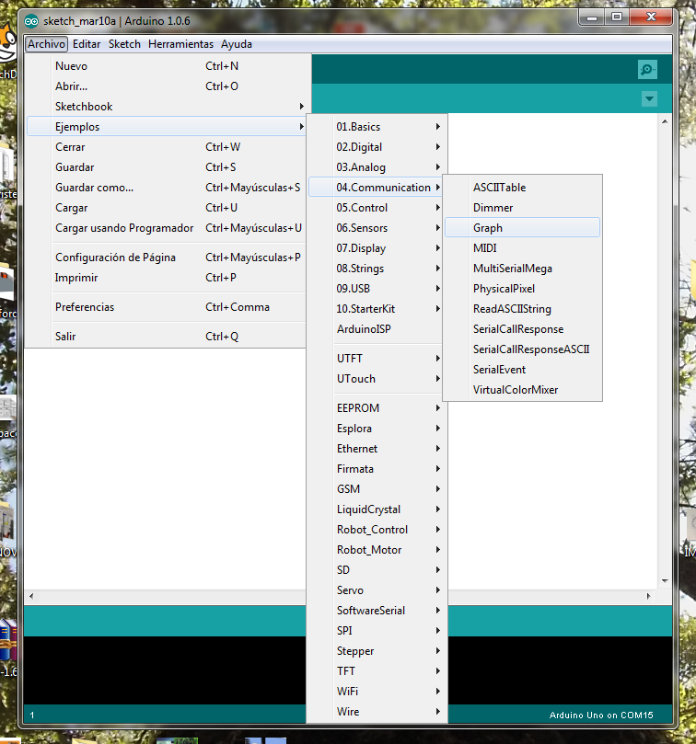Screen dimensions: 696x744
Task: Open Configuración de Página
Action: (166, 258)
